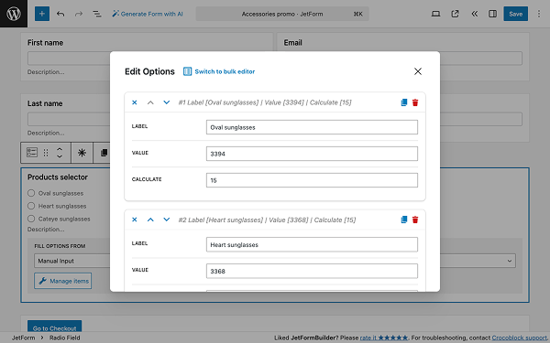The width and height of the screenshot is (550, 343).
Task: Click the Manage items button
Action: (62, 281)
